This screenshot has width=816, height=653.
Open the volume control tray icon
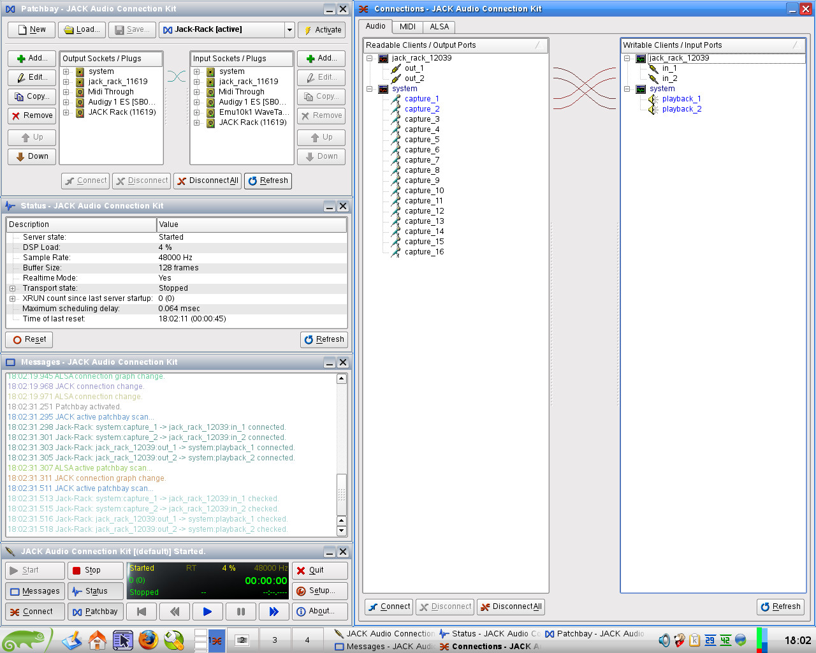[x=664, y=640]
